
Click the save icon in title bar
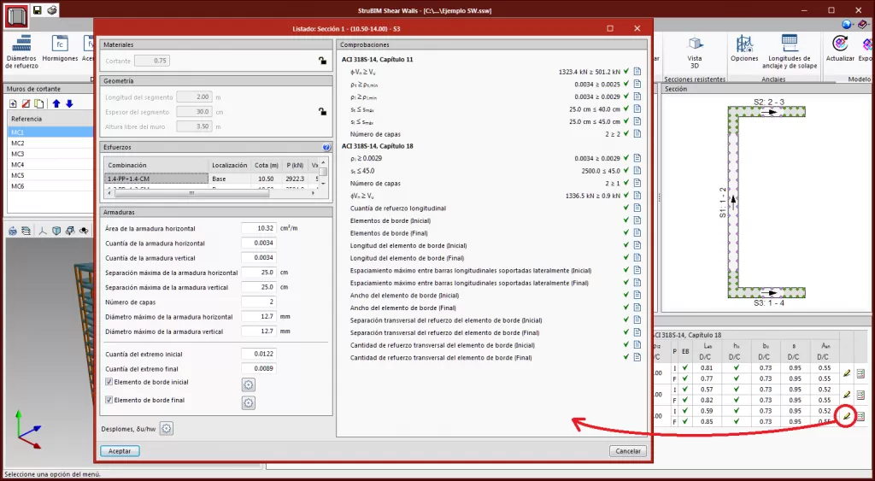tap(38, 10)
